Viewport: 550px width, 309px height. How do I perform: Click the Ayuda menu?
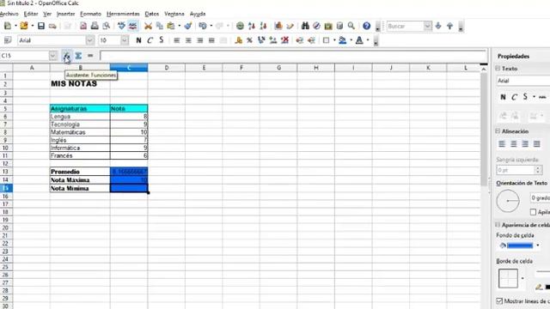pos(198,14)
